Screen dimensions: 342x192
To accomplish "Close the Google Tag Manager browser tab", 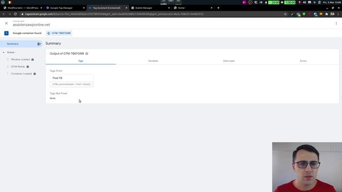I will coord(84,8).
